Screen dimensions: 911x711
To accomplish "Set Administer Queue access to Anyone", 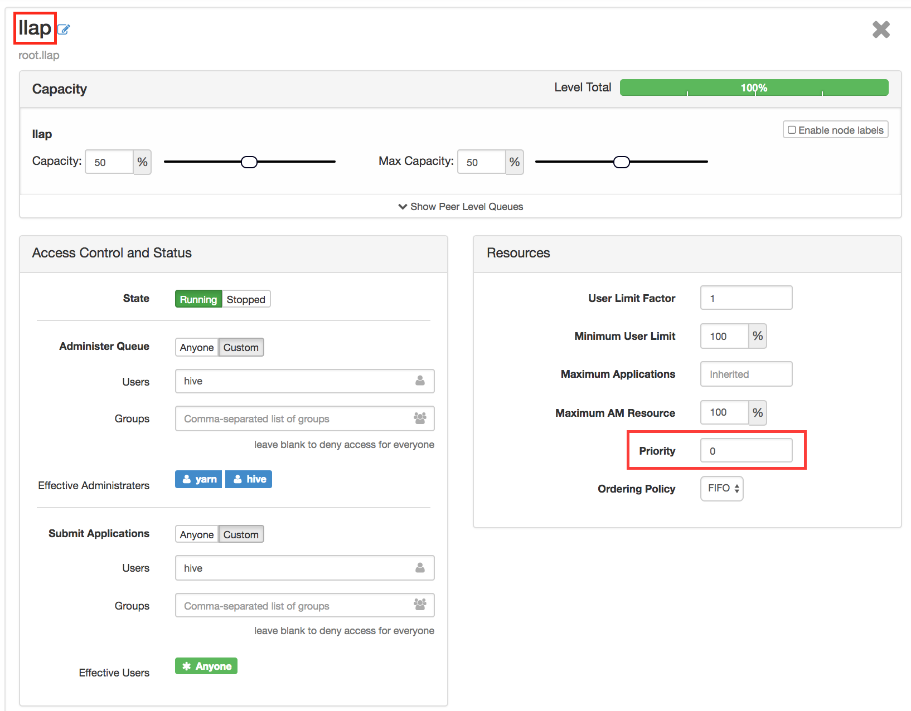I will click(x=196, y=347).
